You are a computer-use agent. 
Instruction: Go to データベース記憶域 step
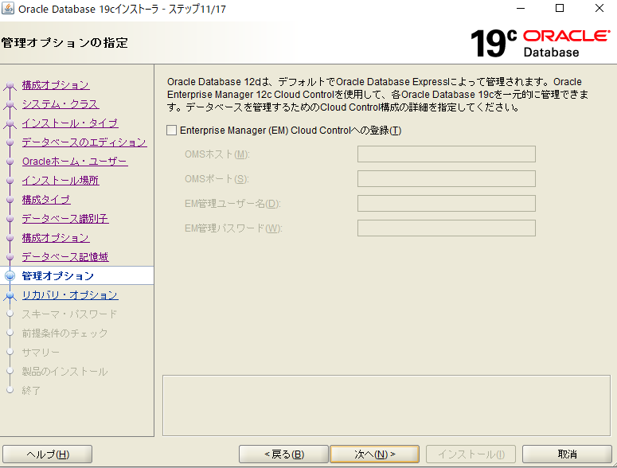coord(64,257)
